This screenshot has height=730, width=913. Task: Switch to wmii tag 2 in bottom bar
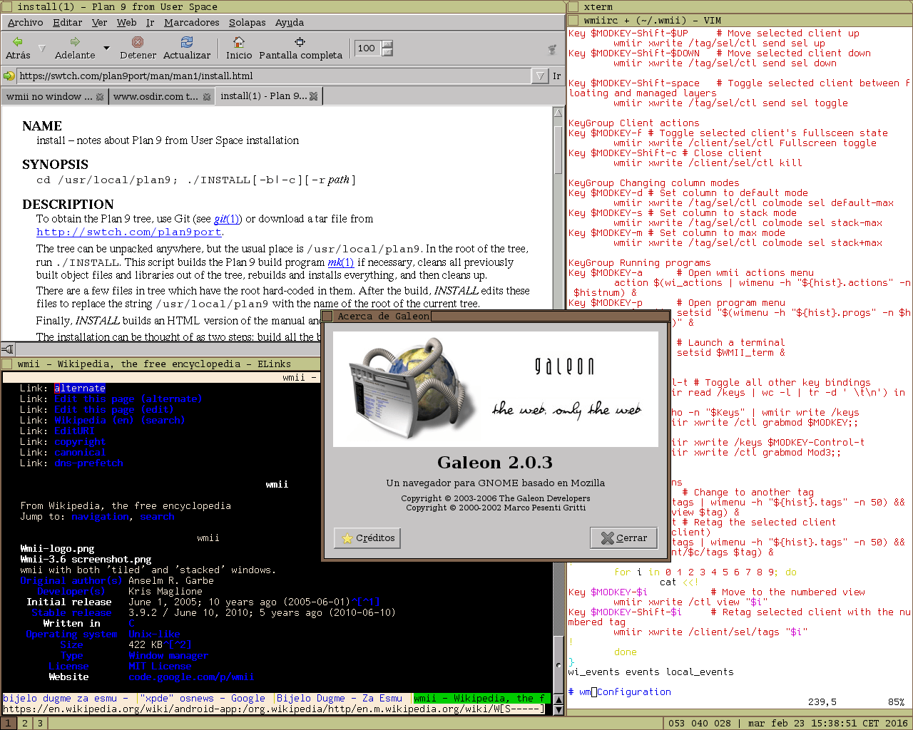(25, 724)
